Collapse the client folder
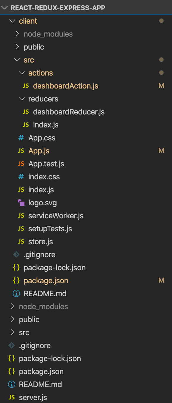The height and width of the screenshot is (403, 172). coord(12,21)
